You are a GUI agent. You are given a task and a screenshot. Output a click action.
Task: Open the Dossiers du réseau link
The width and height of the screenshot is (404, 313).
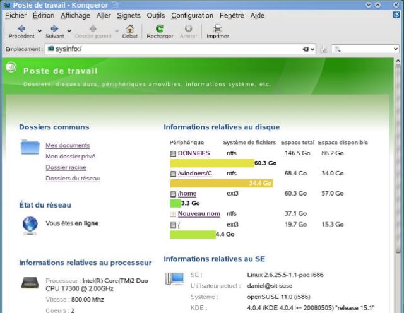[73, 179]
